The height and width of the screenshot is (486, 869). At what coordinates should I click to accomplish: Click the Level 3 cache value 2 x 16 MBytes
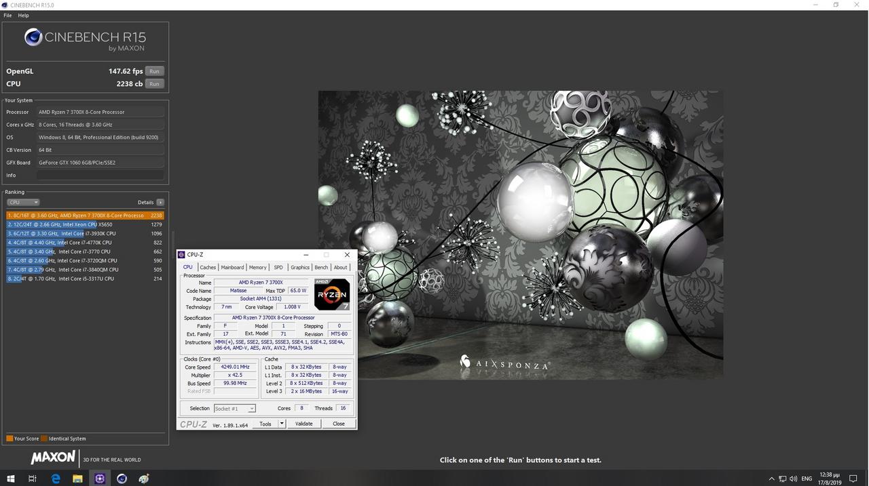pos(306,391)
